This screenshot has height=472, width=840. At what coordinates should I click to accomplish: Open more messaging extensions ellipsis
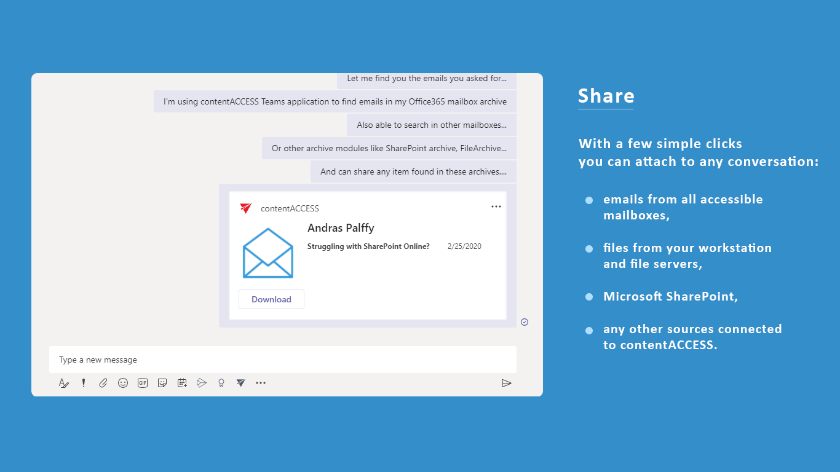tap(261, 383)
